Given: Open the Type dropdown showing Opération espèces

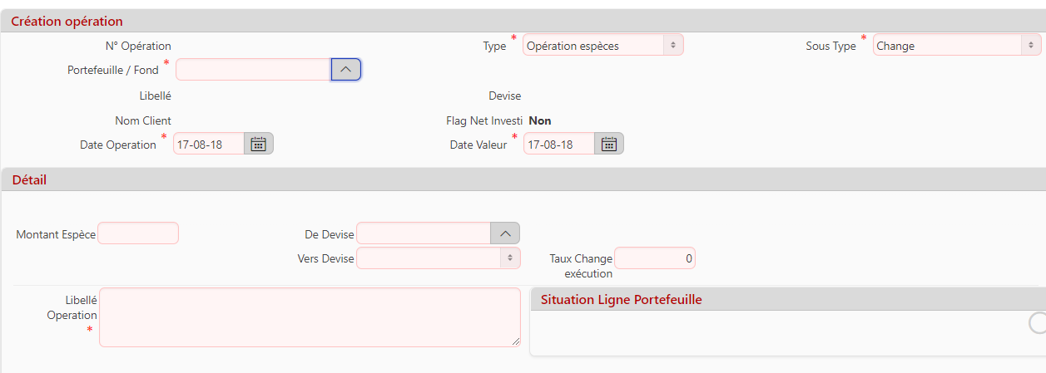Looking at the screenshot, I should coord(602,46).
